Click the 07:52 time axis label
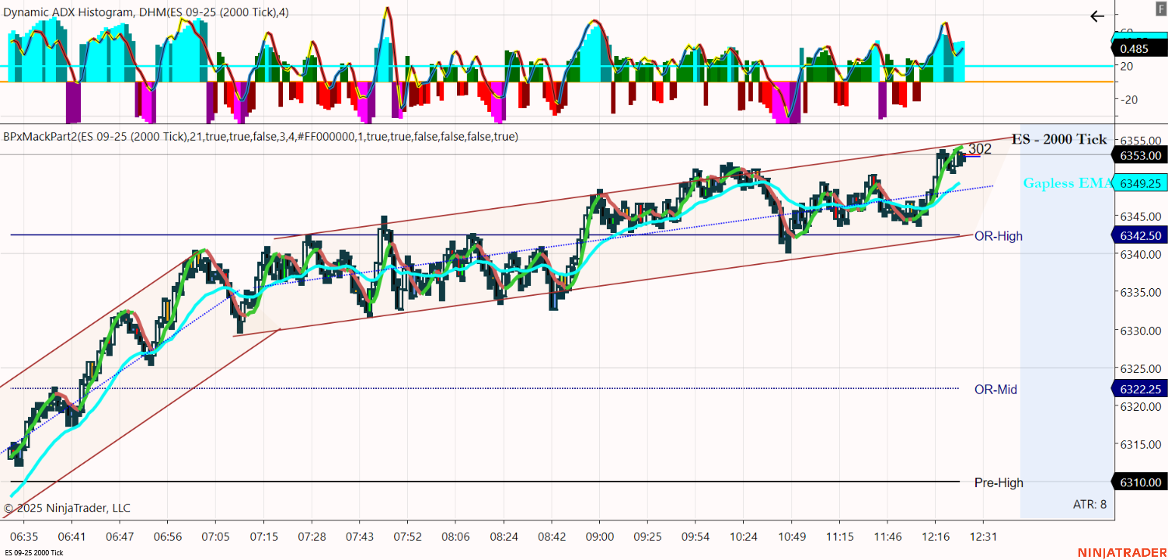 (407, 537)
